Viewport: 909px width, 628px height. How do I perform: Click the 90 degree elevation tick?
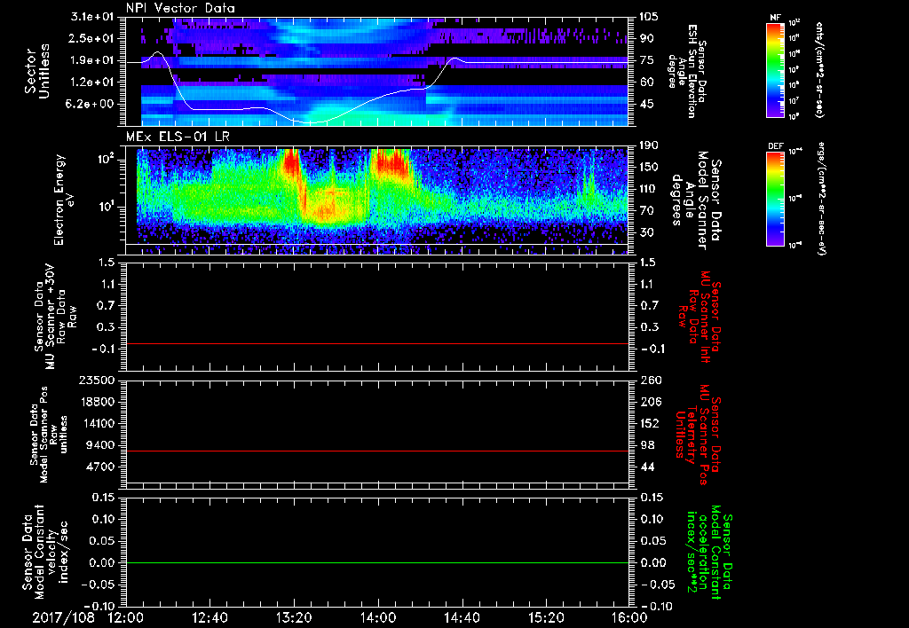[x=646, y=38]
